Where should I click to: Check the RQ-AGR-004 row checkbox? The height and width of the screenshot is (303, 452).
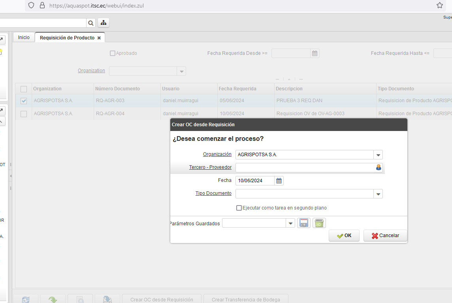click(24, 114)
